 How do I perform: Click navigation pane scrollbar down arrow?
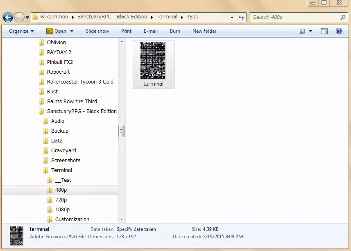click(122, 219)
